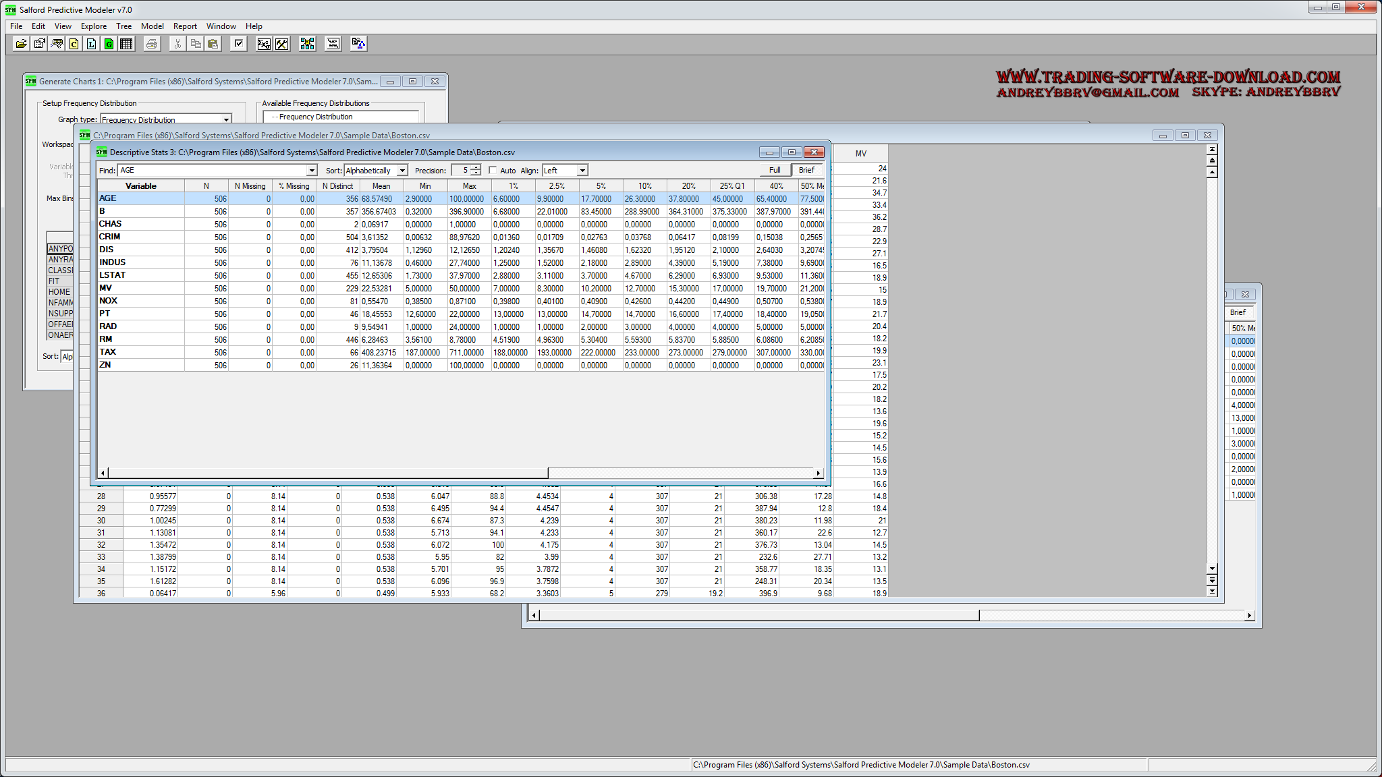
Task: Enable the Auto checkbox
Action: pyautogui.click(x=493, y=171)
